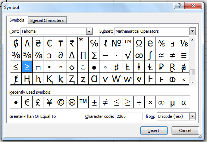Image resolution: width=207 pixels, height=142 pixels.
Task: Pick the large black circle symbol in grid
Action: [94, 67]
